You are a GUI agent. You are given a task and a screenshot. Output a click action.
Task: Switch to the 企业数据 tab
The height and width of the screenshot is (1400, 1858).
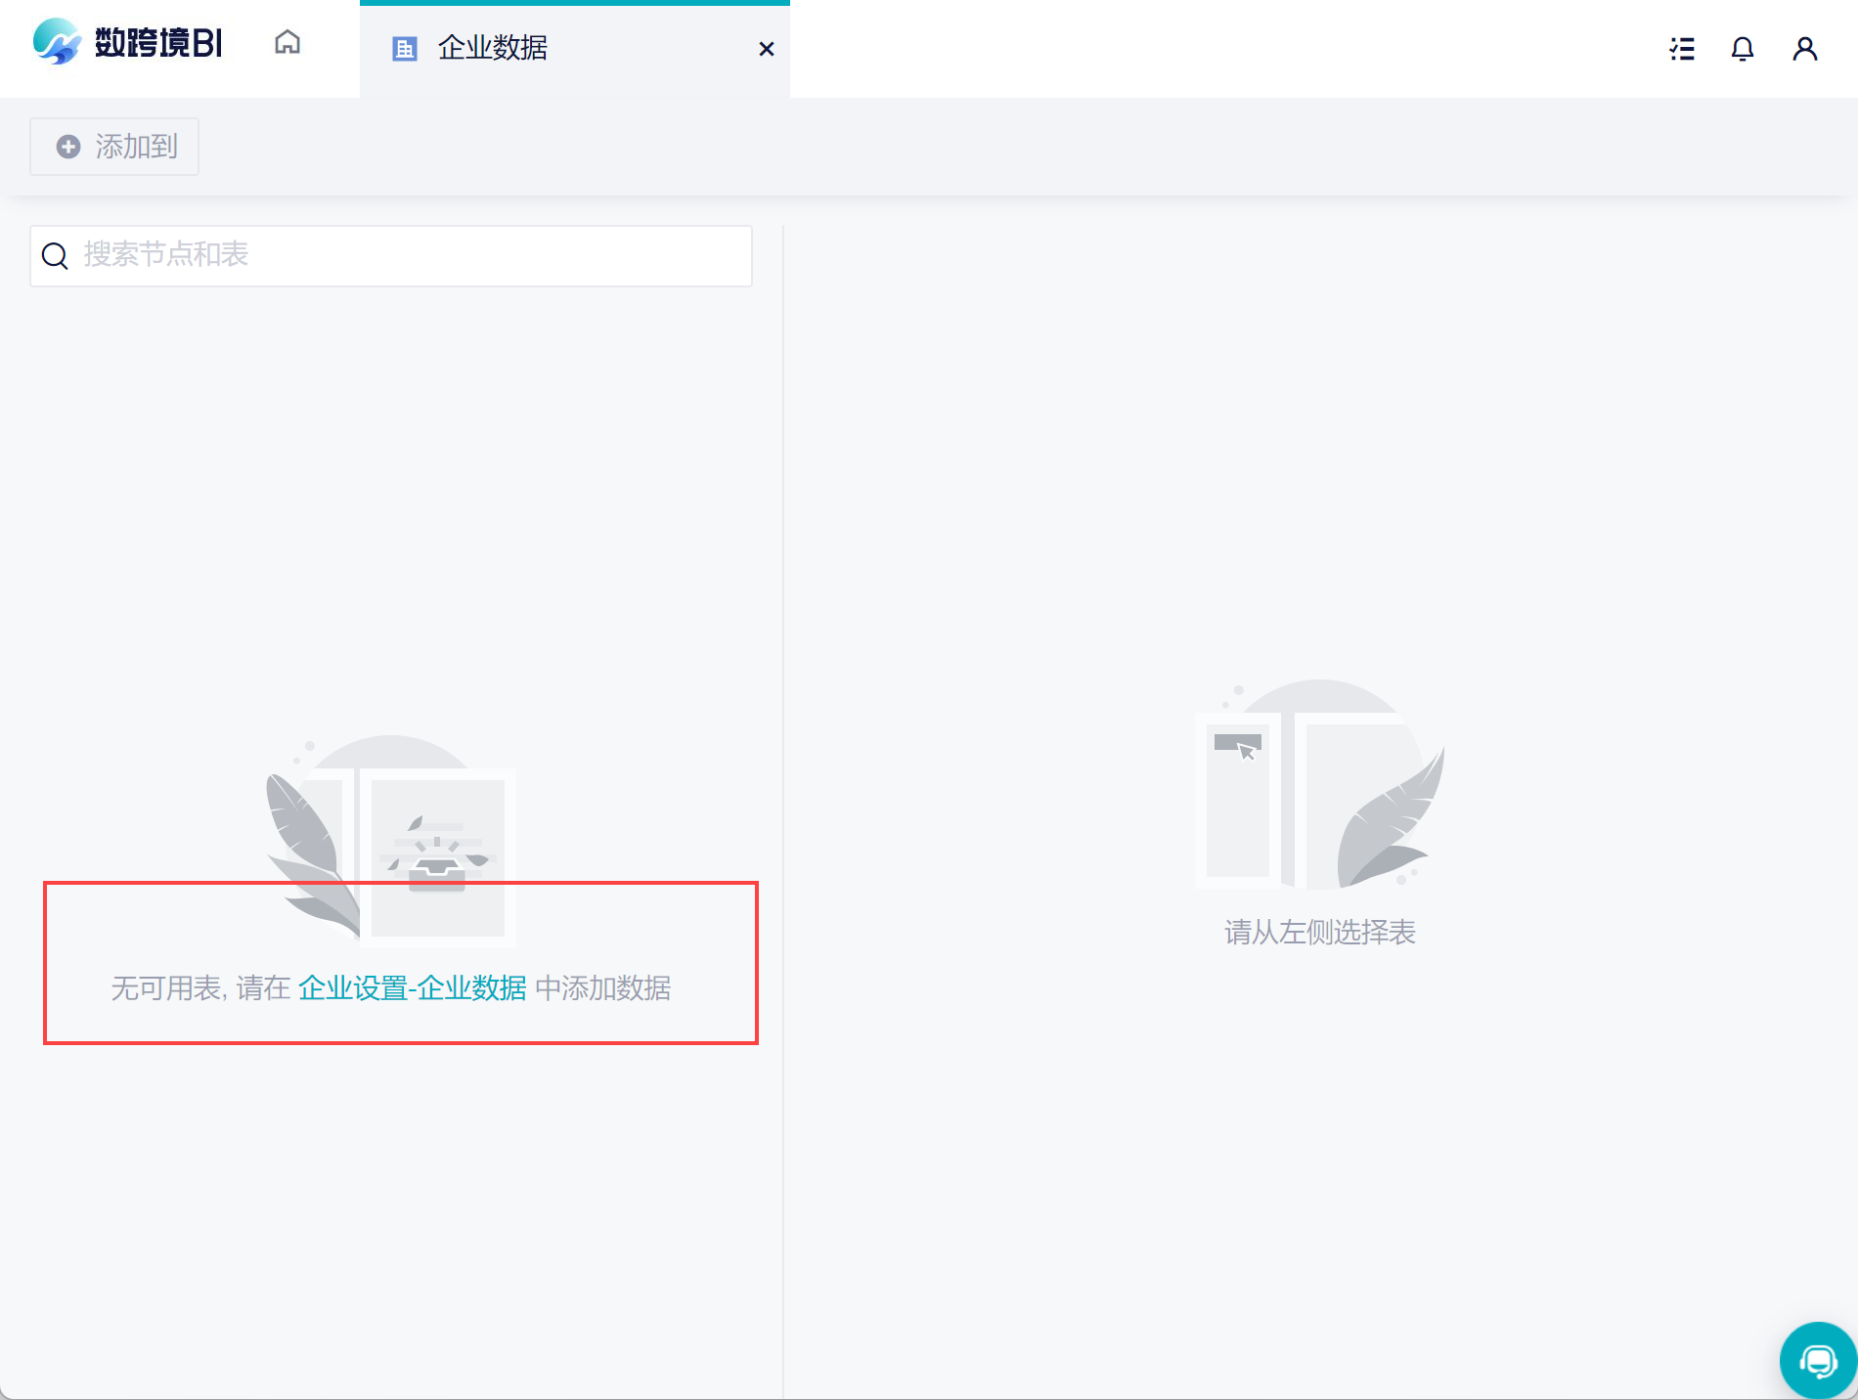coord(574,48)
